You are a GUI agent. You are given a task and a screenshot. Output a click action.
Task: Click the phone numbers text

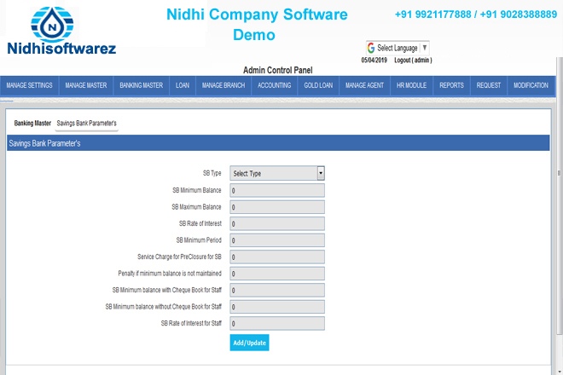tap(476, 14)
